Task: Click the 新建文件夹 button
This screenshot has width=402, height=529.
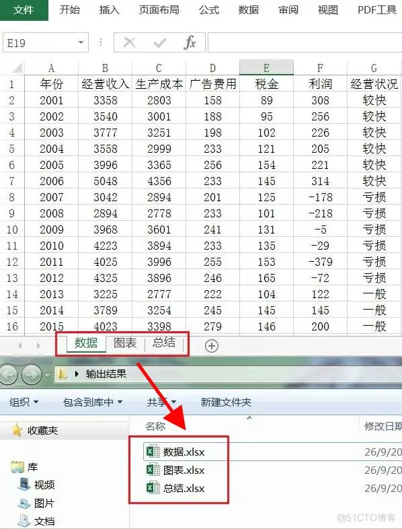Action: 226,402
